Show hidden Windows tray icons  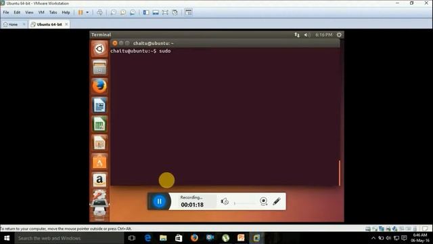point(373,238)
